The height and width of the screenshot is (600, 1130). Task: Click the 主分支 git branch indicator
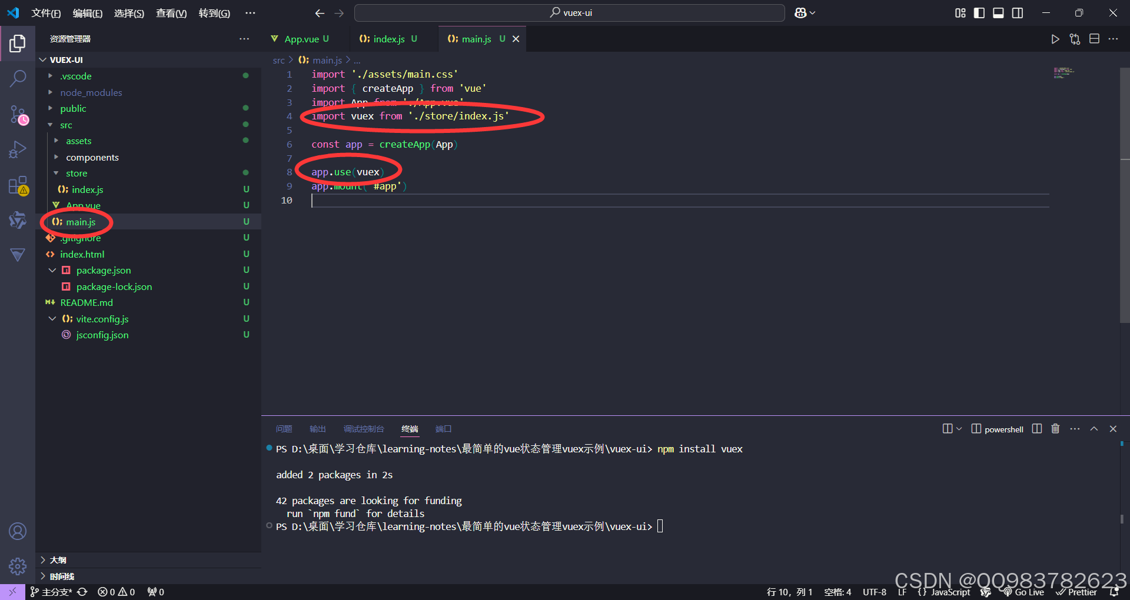coord(51,592)
